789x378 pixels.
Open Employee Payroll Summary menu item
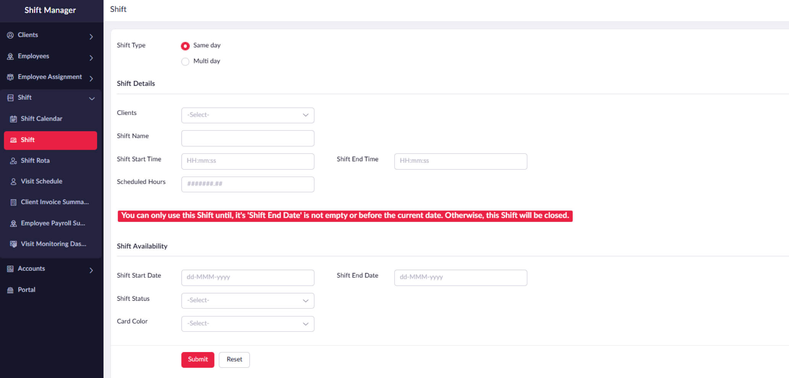[x=53, y=223]
